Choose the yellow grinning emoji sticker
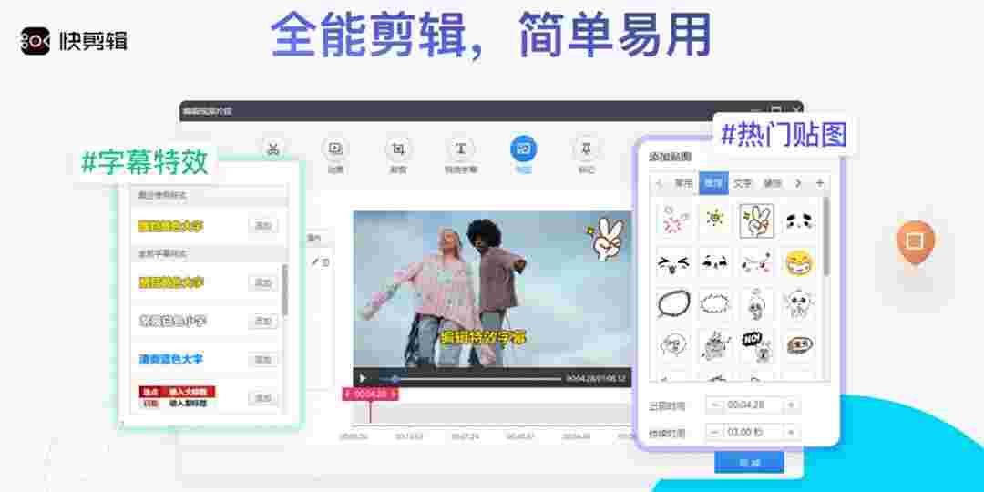Viewport: 984px width, 492px height. (x=800, y=263)
